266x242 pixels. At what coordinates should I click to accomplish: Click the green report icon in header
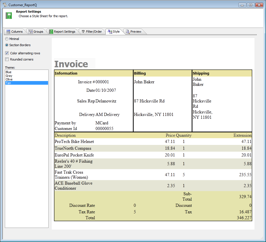(9, 16)
